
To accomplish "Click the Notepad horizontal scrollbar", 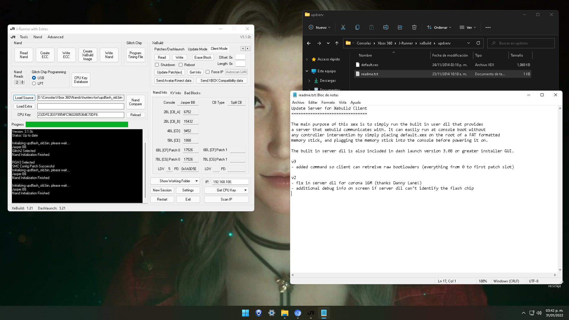I will pyautogui.click(x=424, y=275).
